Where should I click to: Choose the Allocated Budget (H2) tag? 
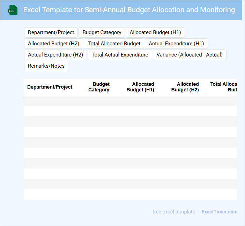pyautogui.click(x=53, y=44)
